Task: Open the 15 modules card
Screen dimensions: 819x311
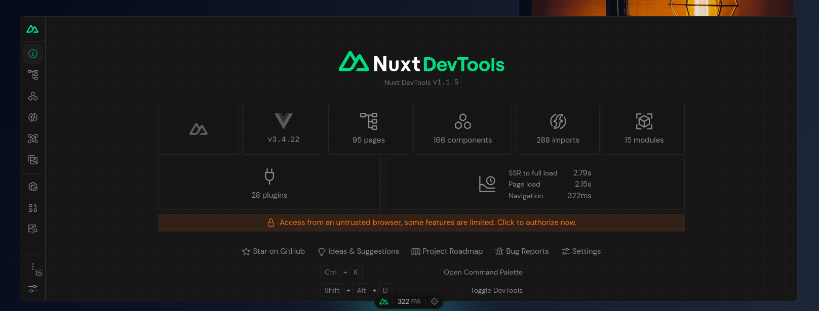Action: pos(644,129)
